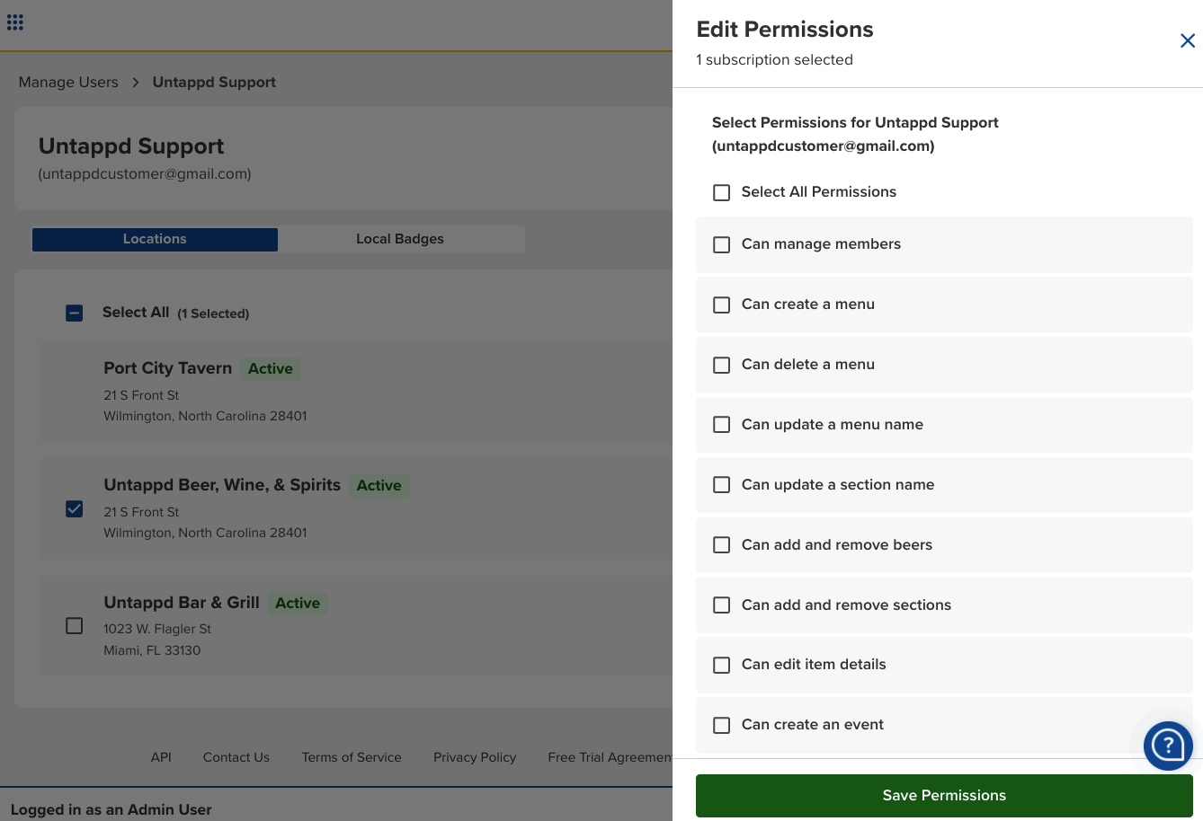Check Can add and remove beers
The width and height of the screenshot is (1203, 821).
tap(721, 545)
